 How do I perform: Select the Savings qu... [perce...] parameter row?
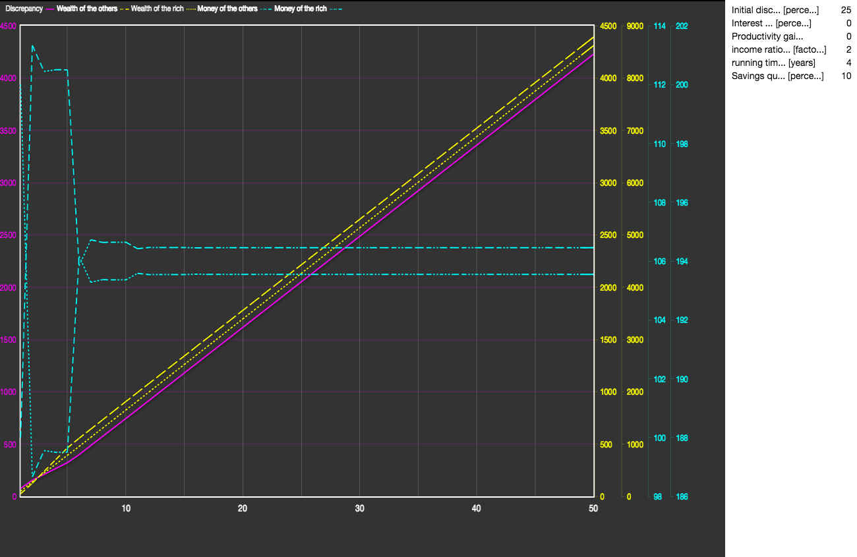791,76
